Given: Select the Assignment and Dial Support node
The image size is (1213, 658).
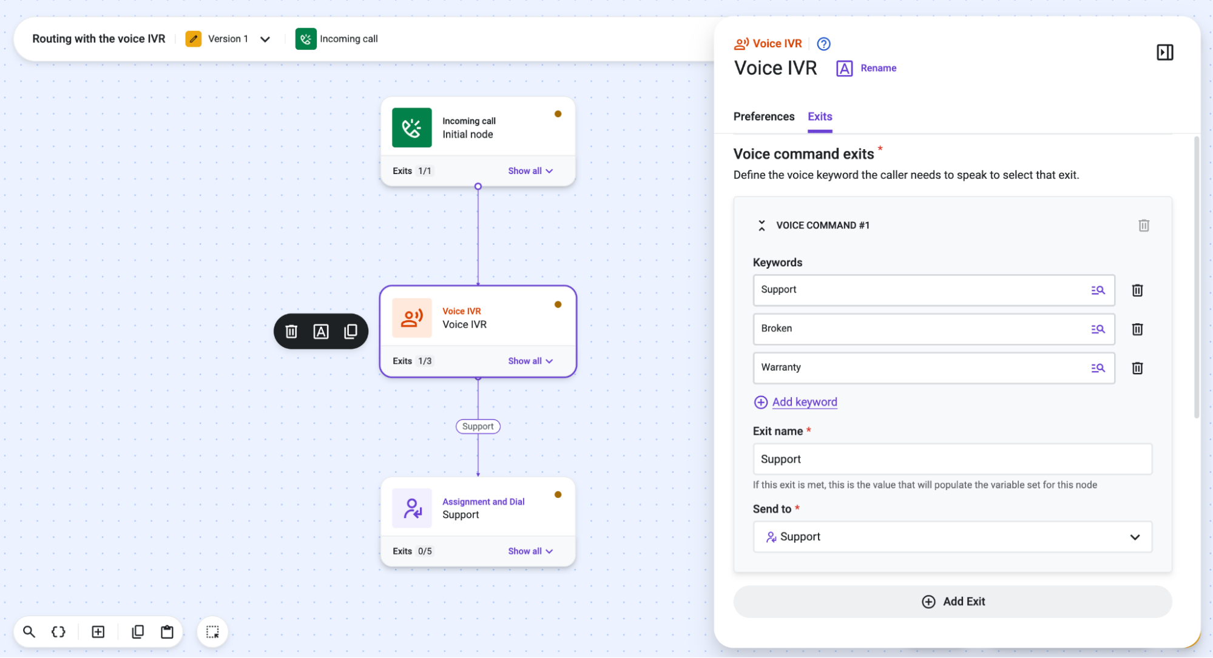Looking at the screenshot, I should (x=478, y=522).
